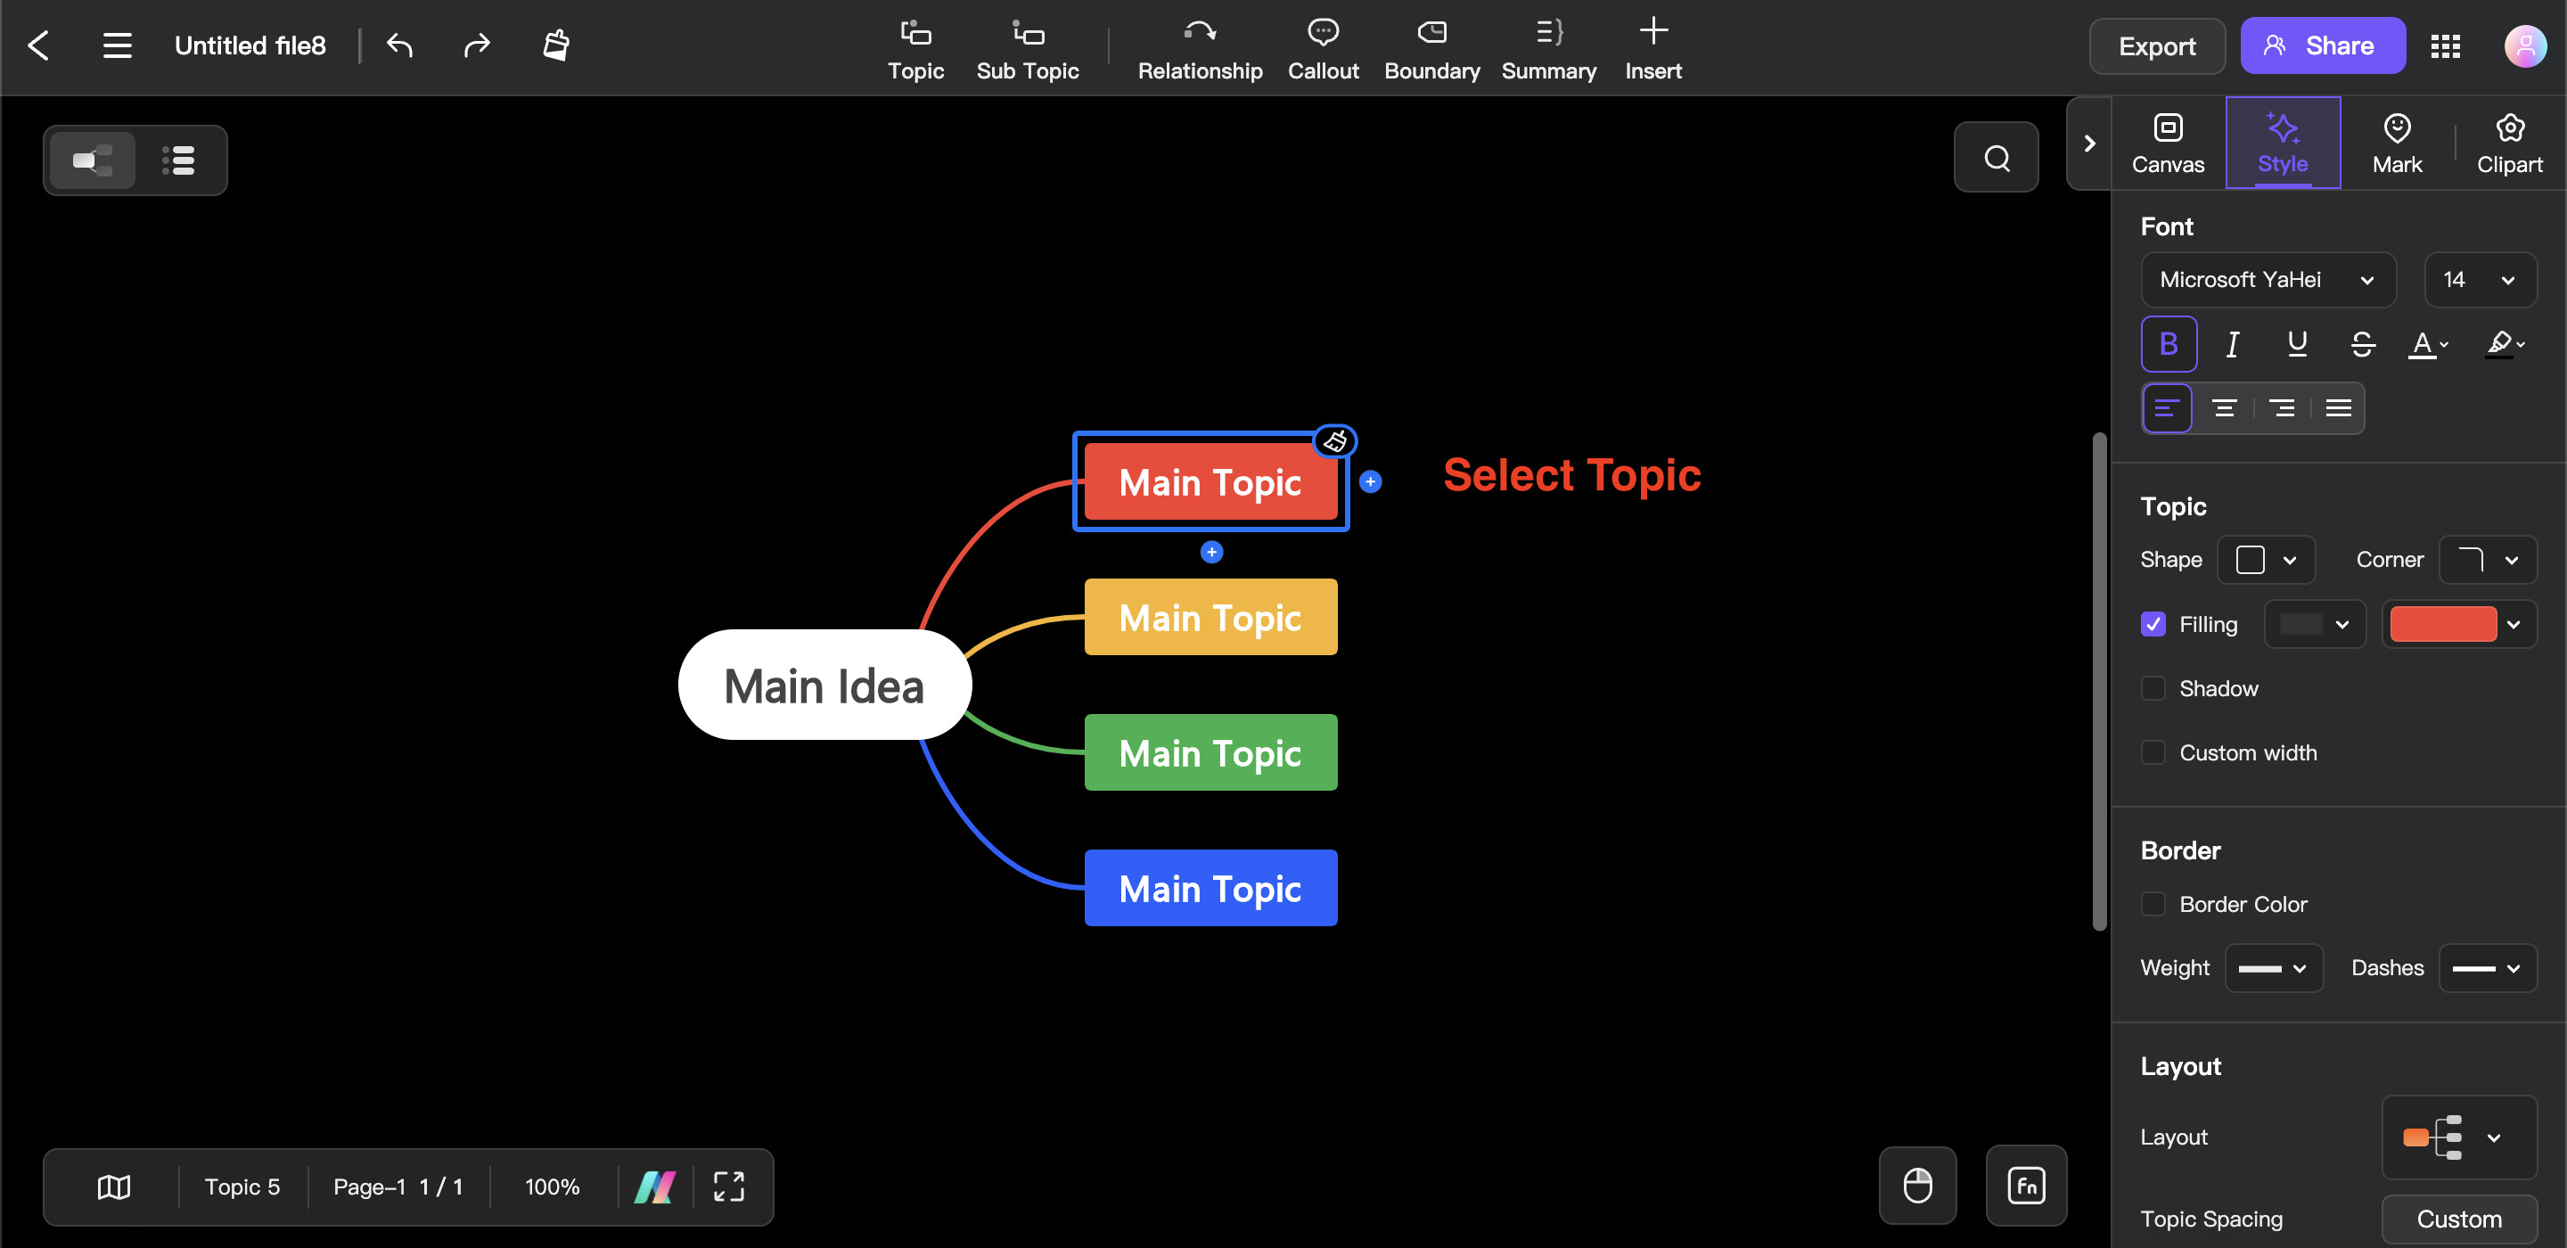The image size is (2567, 1248).
Task: Click the Share button
Action: click(2321, 45)
